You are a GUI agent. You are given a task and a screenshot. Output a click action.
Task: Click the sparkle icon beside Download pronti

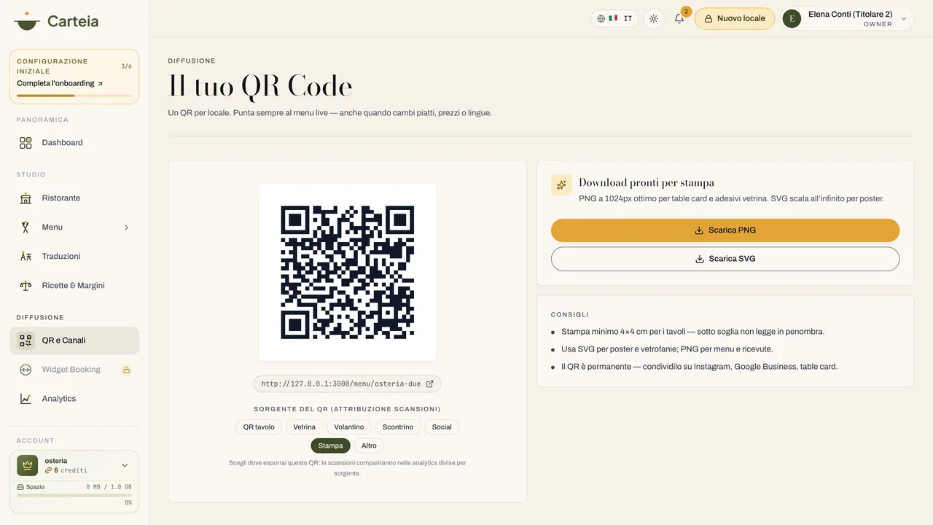[x=561, y=185]
